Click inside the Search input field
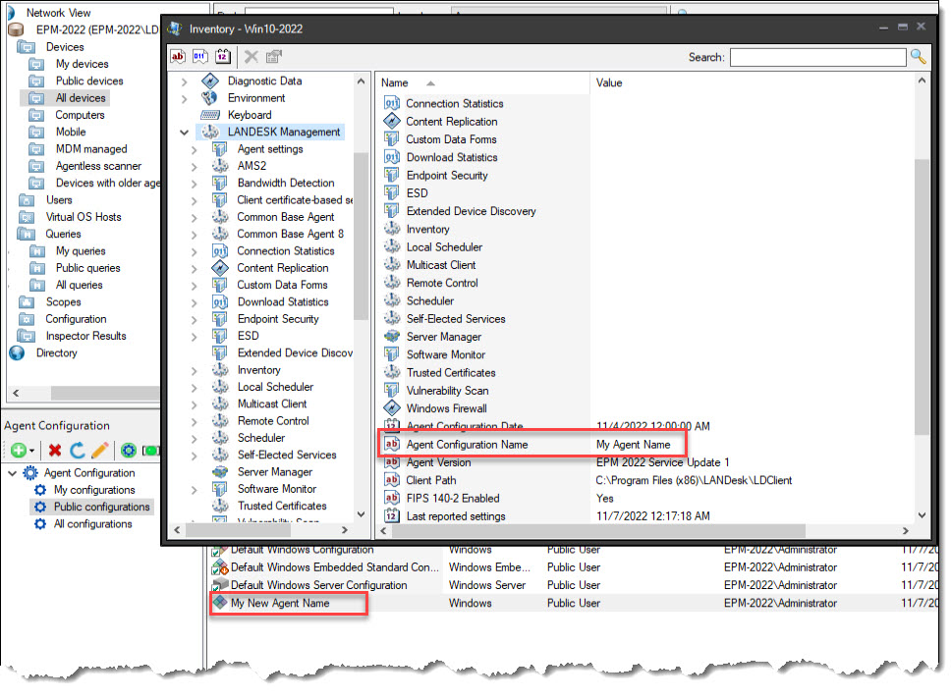The width and height of the screenshot is (951, 699). (x=817, y=57)
